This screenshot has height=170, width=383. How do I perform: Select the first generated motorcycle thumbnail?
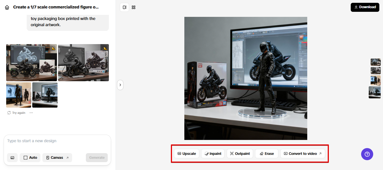[x=31, y=62]
